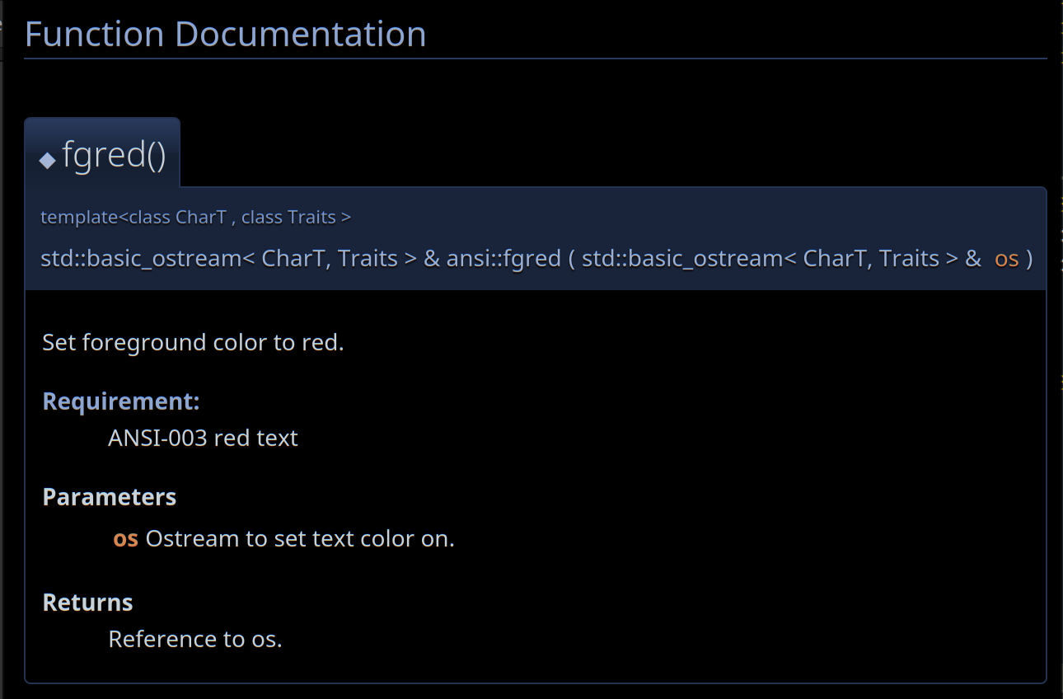Click the ANSI-003 red text requirement entry
This screenshot has width=1063, height=699.
(x=203, y=438)
